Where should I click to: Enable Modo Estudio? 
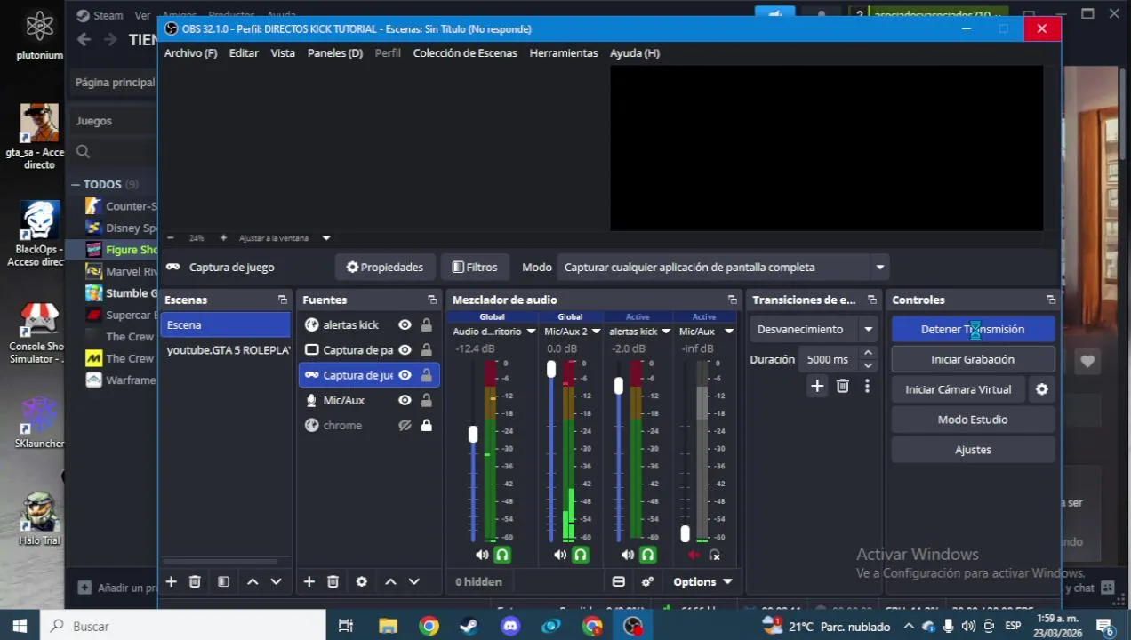pyautogui.click(x=973, y=420)
